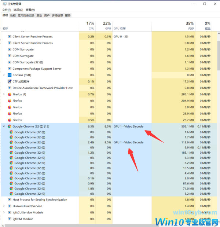Image resolution: width=220 pixels, height=227 pixels.
Task: Expand the igfxCUIService Module entry
Action: pos(4,212)
